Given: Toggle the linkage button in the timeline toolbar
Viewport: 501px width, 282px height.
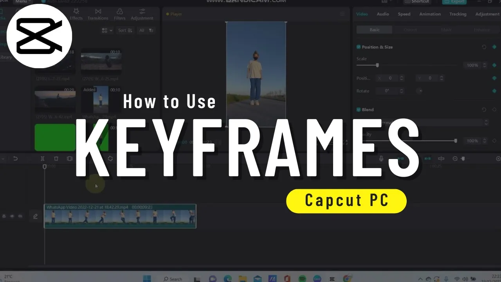Looking at the screenshot, I should click(x=428, y=159).
